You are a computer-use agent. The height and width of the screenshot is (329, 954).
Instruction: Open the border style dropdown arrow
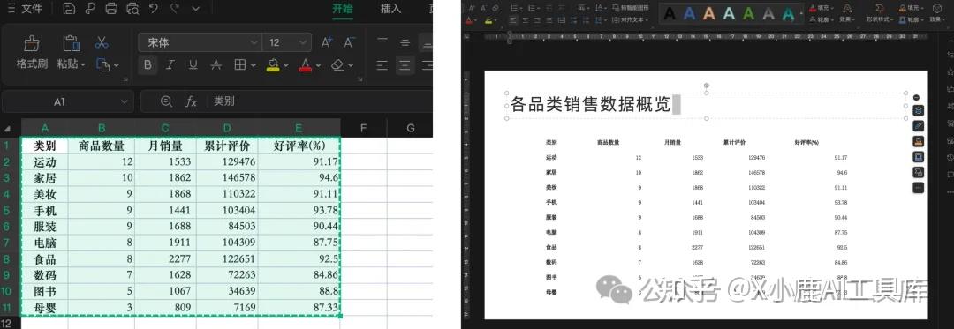[254, 65]
